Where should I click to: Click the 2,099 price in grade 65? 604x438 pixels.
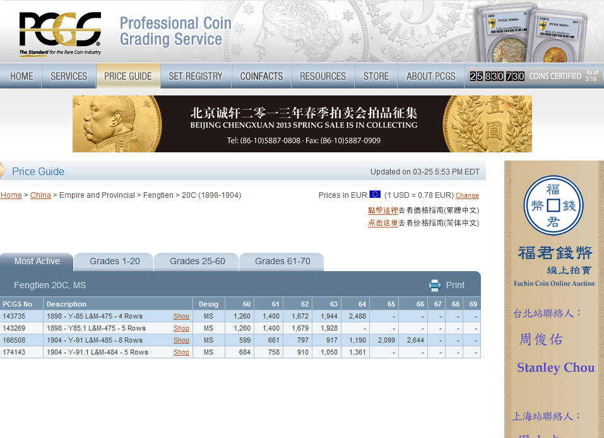tap(386, 341)
